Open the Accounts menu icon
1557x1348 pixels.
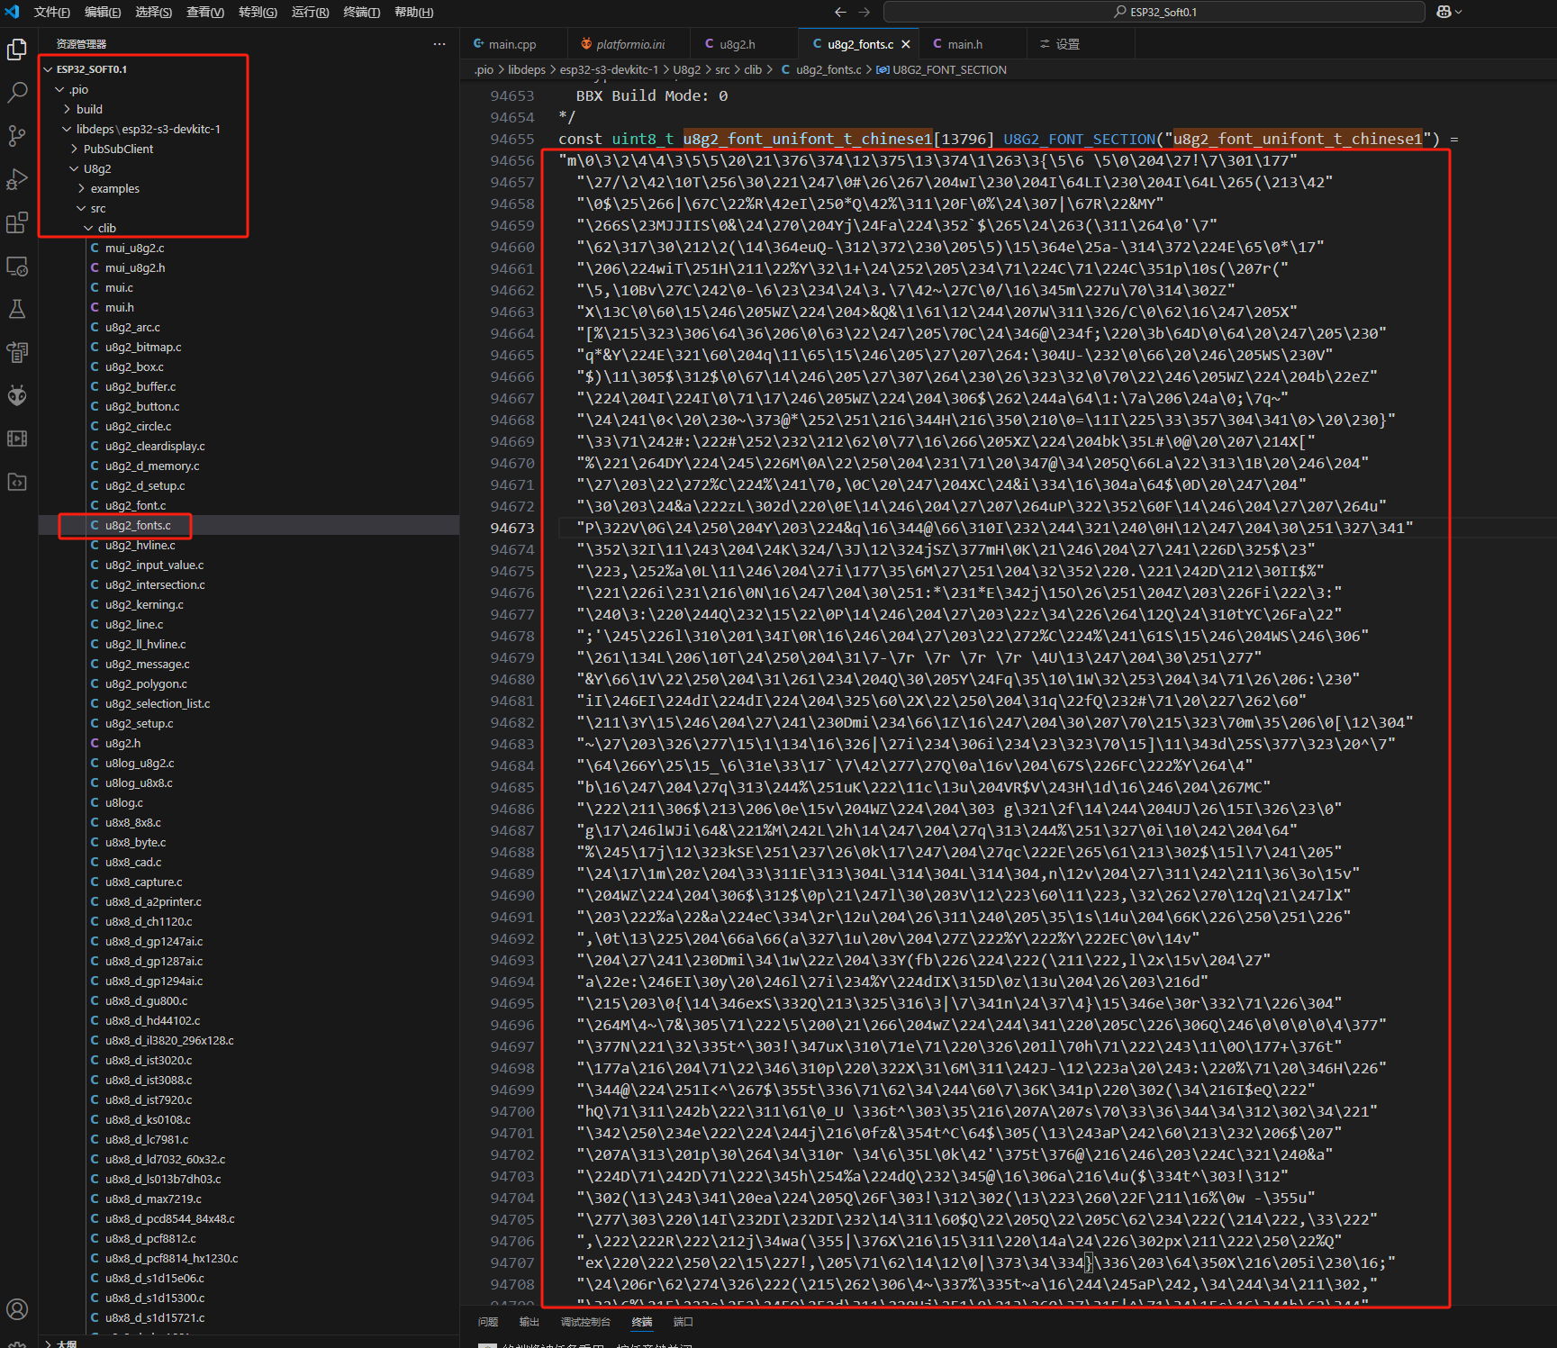(17, 1309)
